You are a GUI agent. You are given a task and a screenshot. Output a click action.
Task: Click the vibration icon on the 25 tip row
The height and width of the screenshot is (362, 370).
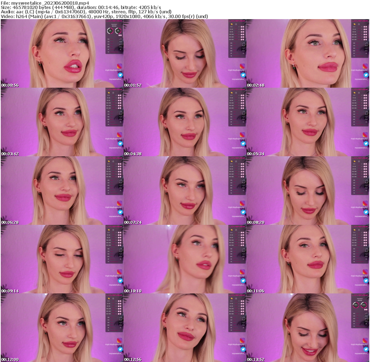[121, 49]
